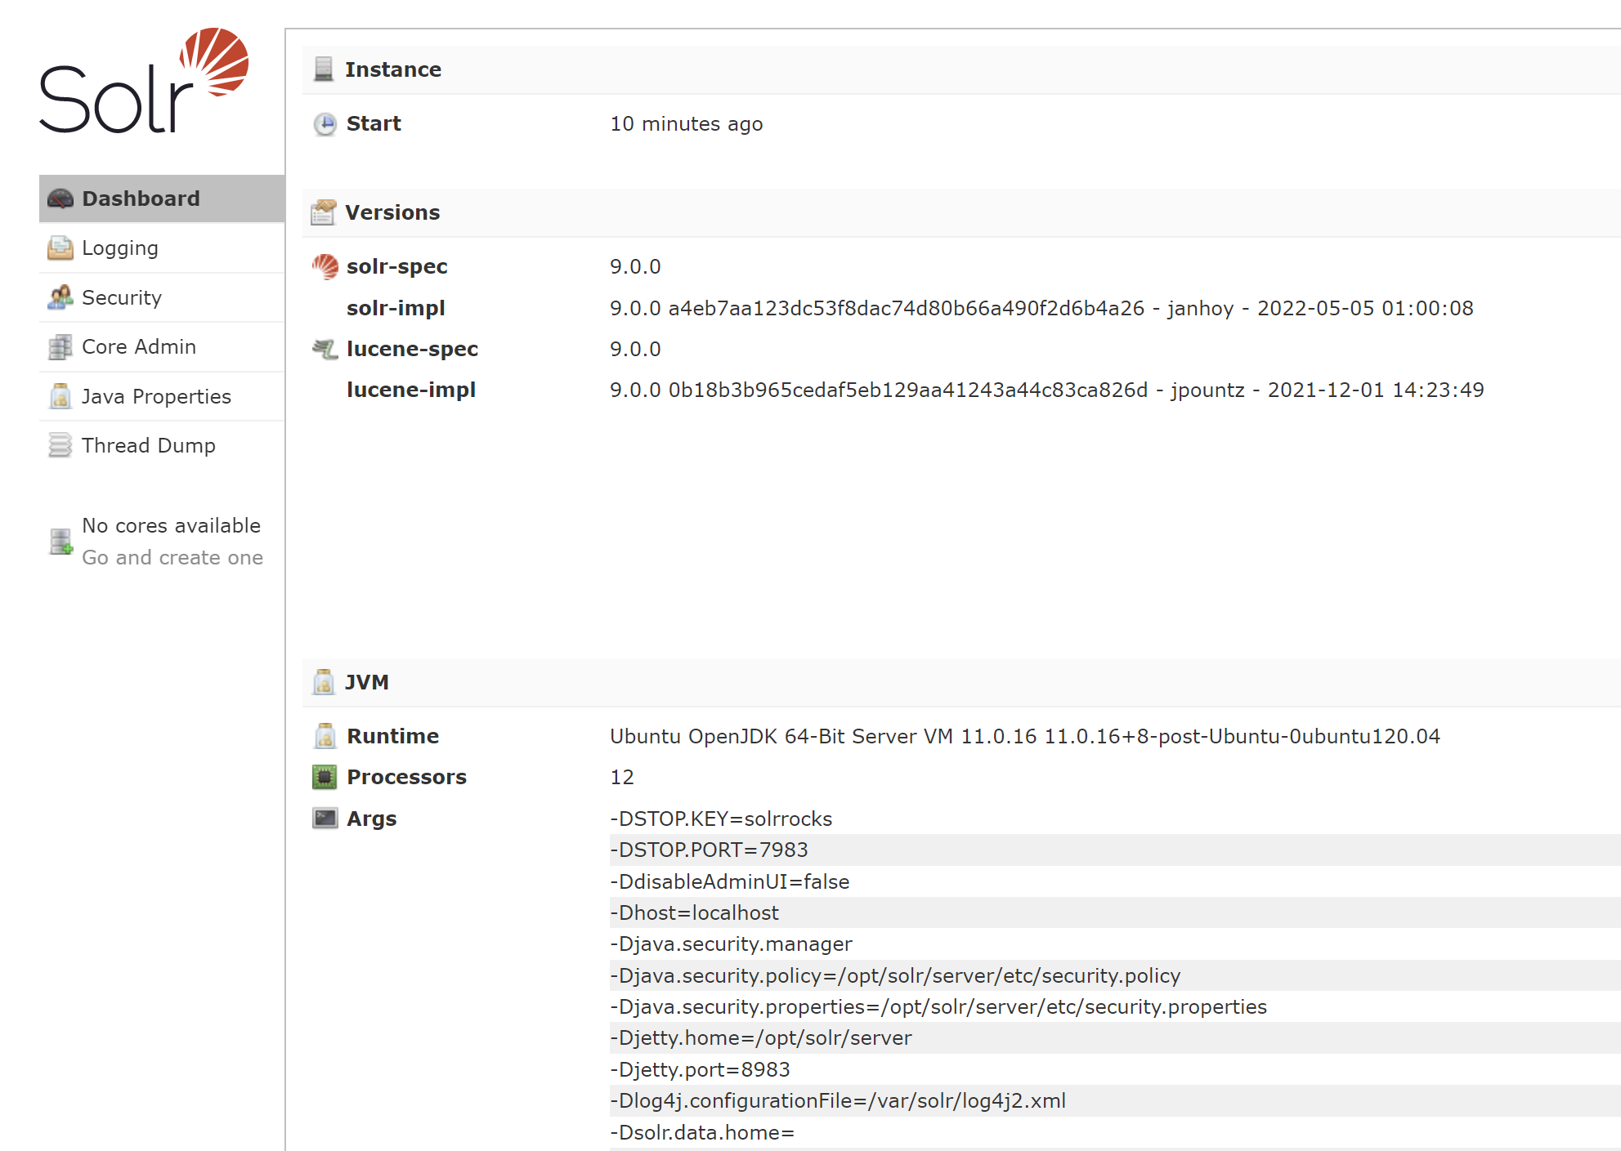
Task: Click the -Djava.security.properties argument
Action: click(938, 1006)
